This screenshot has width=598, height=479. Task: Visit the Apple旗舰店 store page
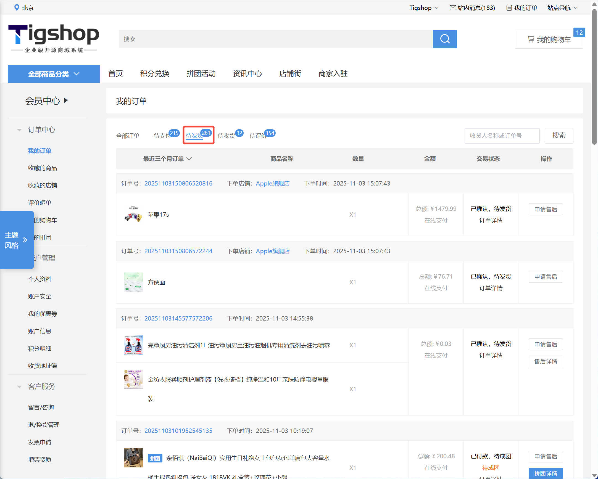click(273, 183)
